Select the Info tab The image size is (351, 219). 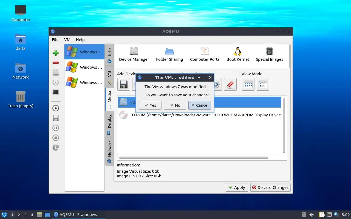pyautogui.click(x=109, y=56)
